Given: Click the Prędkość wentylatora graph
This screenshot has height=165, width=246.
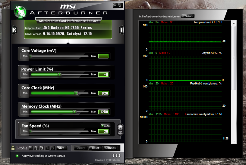Looking at the screenshot, I should pos(185,99).
